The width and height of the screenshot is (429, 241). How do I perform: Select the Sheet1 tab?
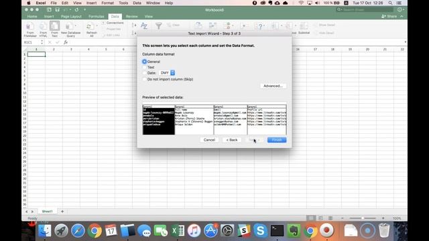pyautogui.click(x=47, y=212)
